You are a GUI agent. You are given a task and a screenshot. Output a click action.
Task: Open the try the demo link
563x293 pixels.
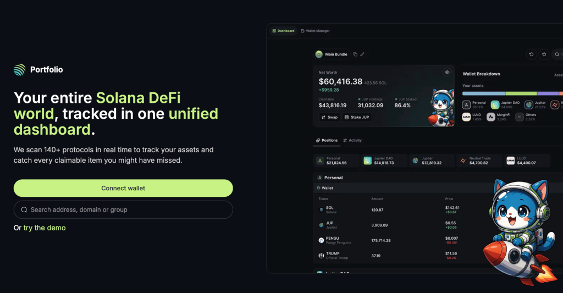pyautogui.click(x=45, y=228)
